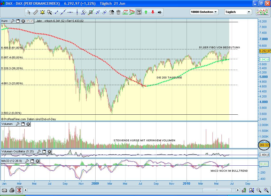Screen dimensions: 271x196
Task: Click the 5.867,4 (50,00%) Fibonacci label
Action: coord(12,58)
